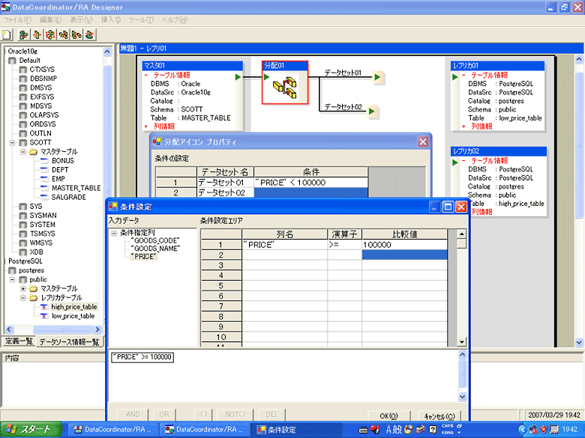Expand 列情報 section in レプリカ01

click(453, 127)
